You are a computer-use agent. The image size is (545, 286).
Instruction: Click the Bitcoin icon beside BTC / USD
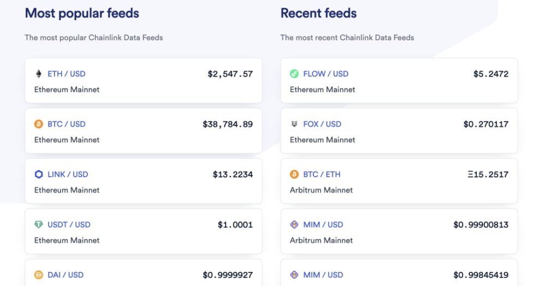point(39,124)
